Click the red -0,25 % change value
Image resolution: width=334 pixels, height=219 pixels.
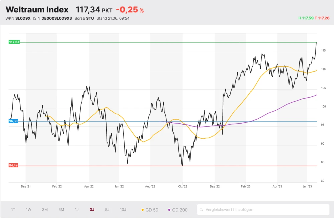(130, 10)
